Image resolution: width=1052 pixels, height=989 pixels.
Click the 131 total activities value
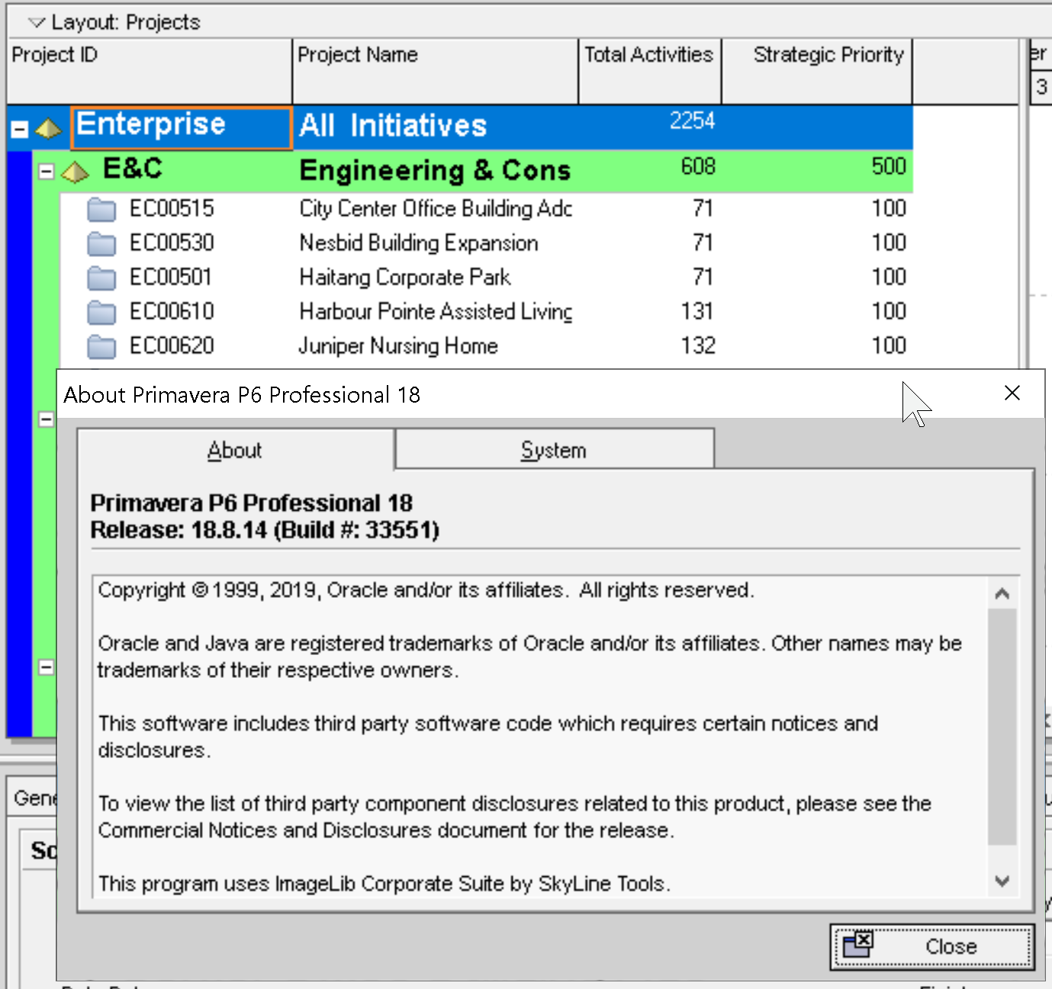pos(697,311)
